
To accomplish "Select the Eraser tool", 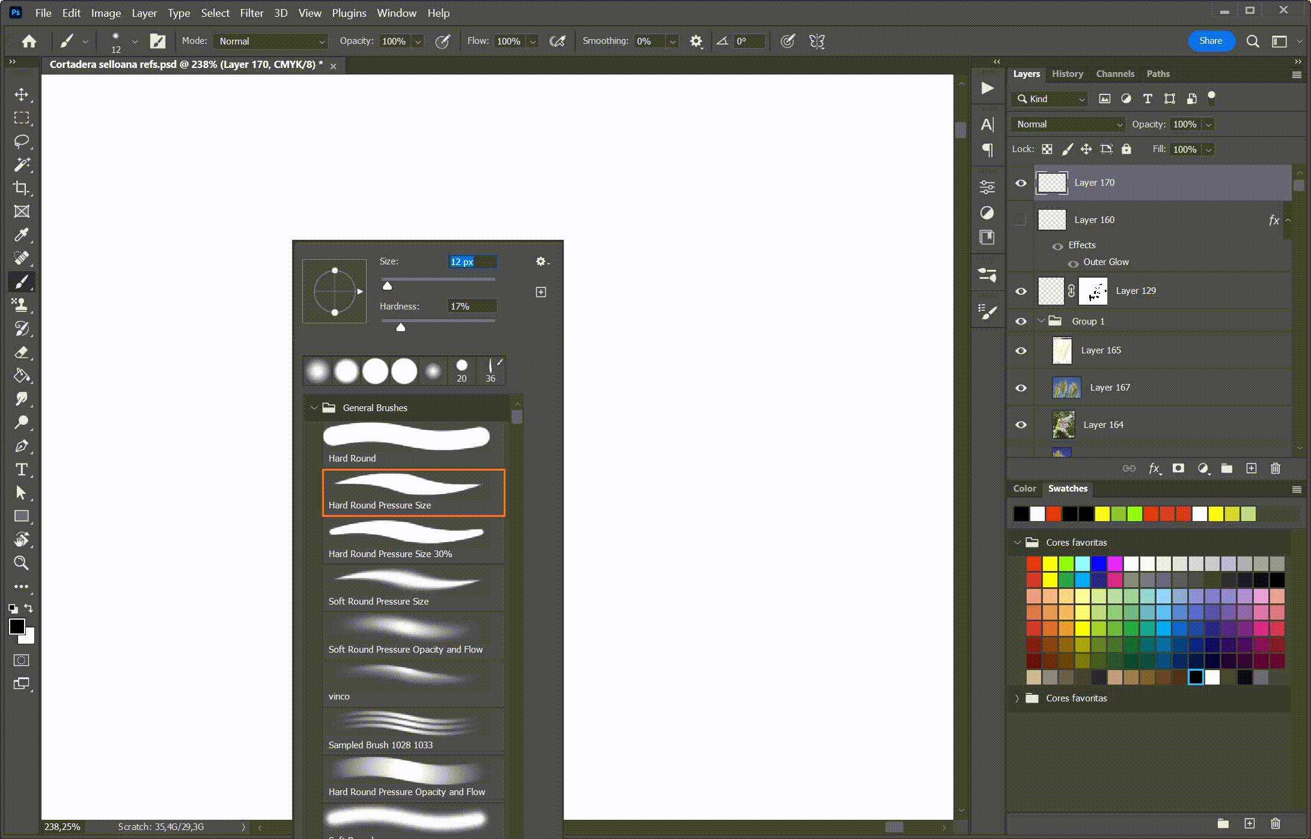I will tap(22, 353).
